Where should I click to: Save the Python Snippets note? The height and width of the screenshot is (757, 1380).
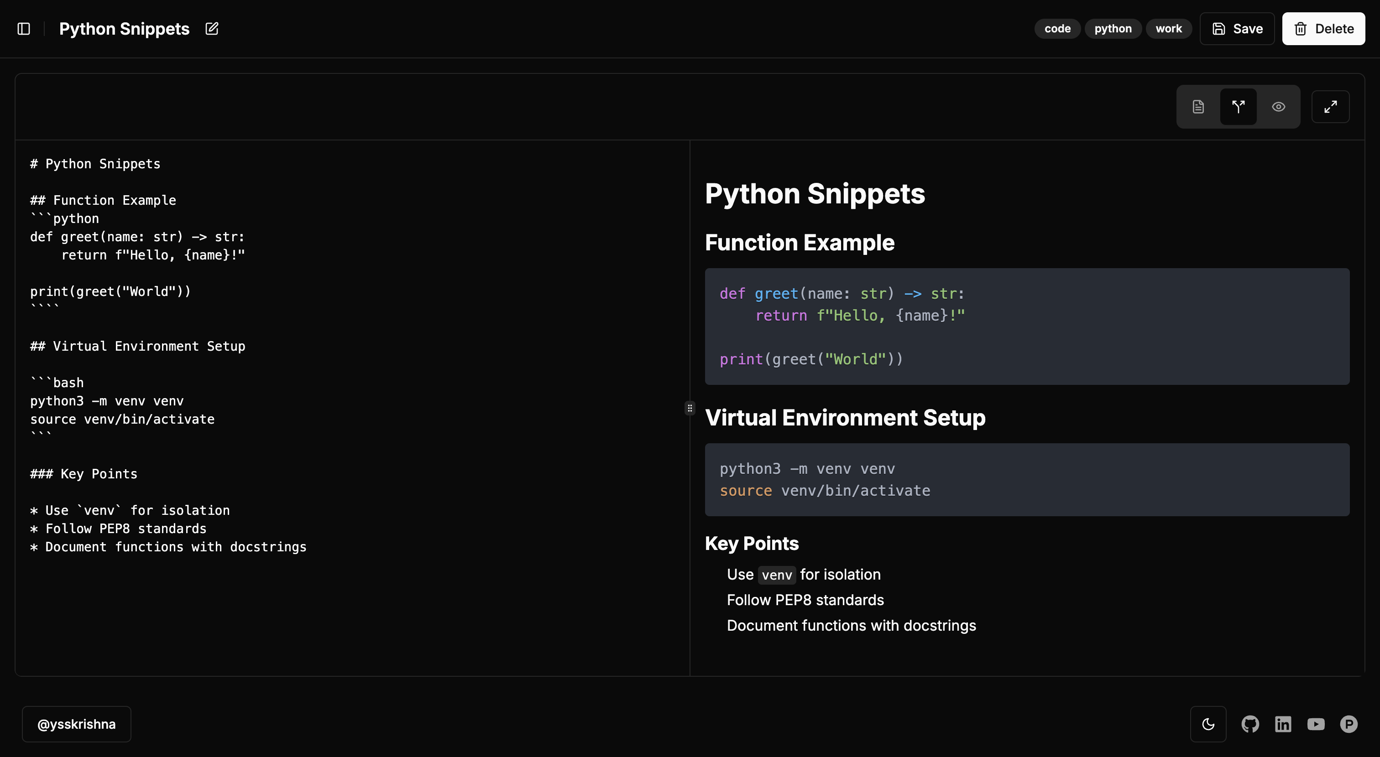coord(1237,29)
